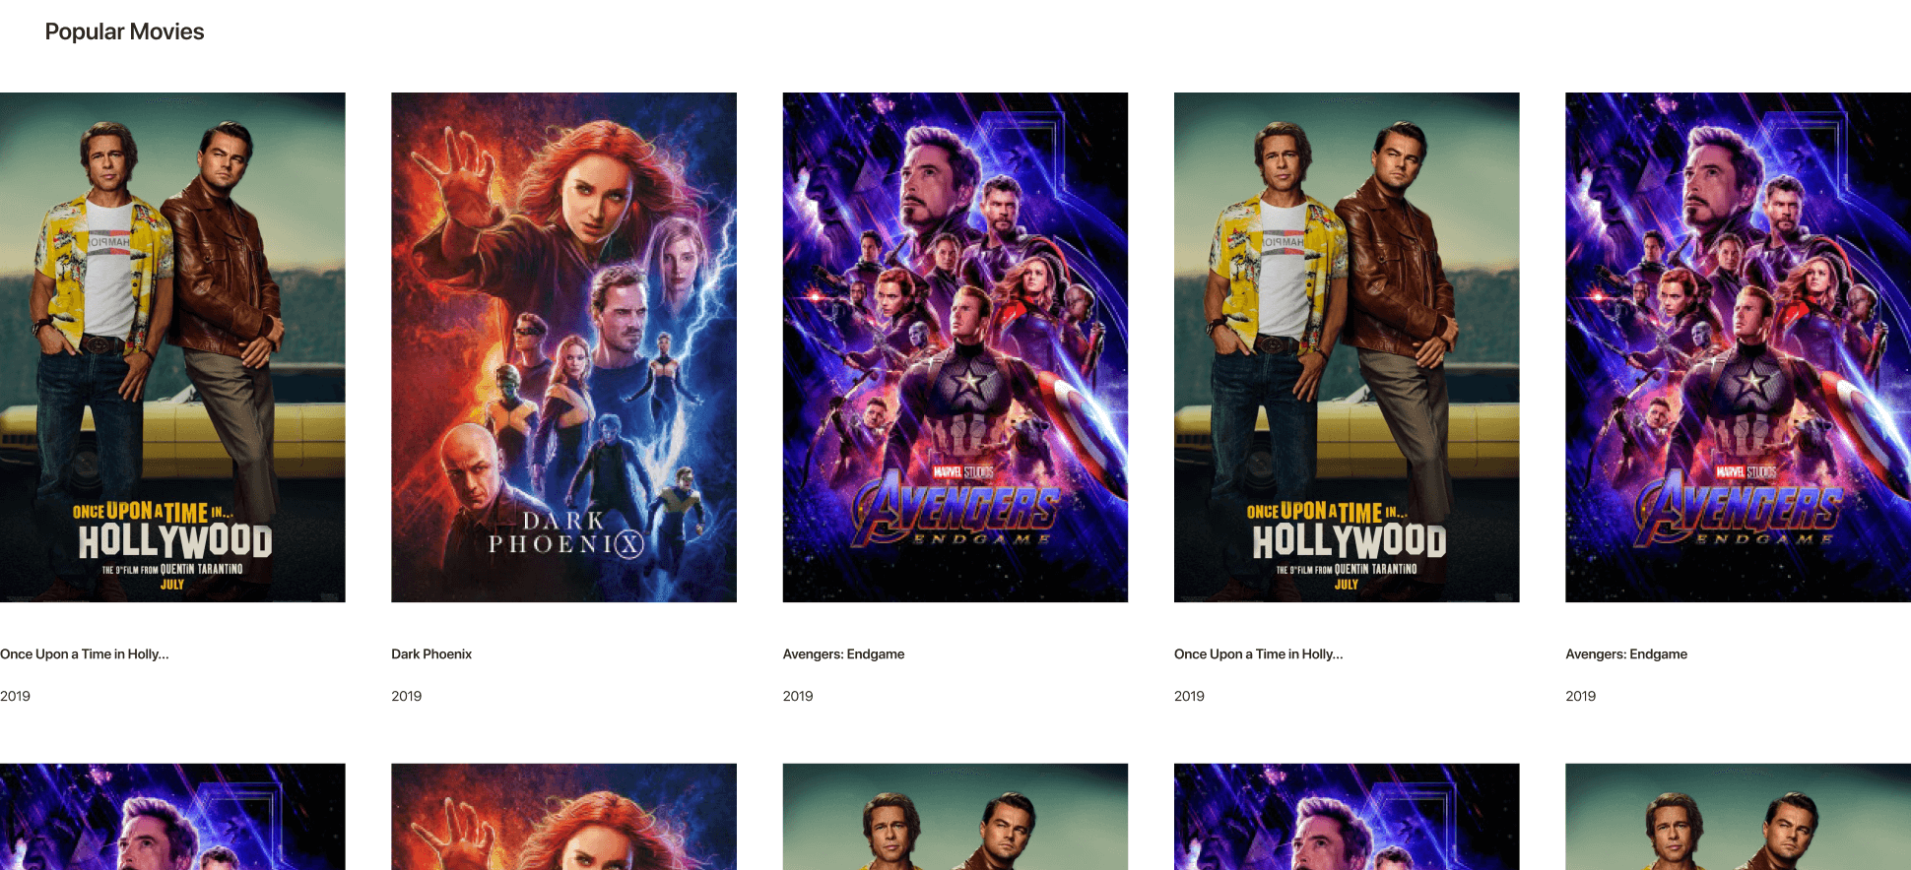Click 2019 under the fourth-column Once Upon a Time title
Viewport: 1911px width, 870px height.
tap(1189, 696)
